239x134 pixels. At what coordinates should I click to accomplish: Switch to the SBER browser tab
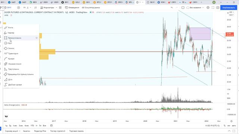pyautogui.click(x=33, y=2)
